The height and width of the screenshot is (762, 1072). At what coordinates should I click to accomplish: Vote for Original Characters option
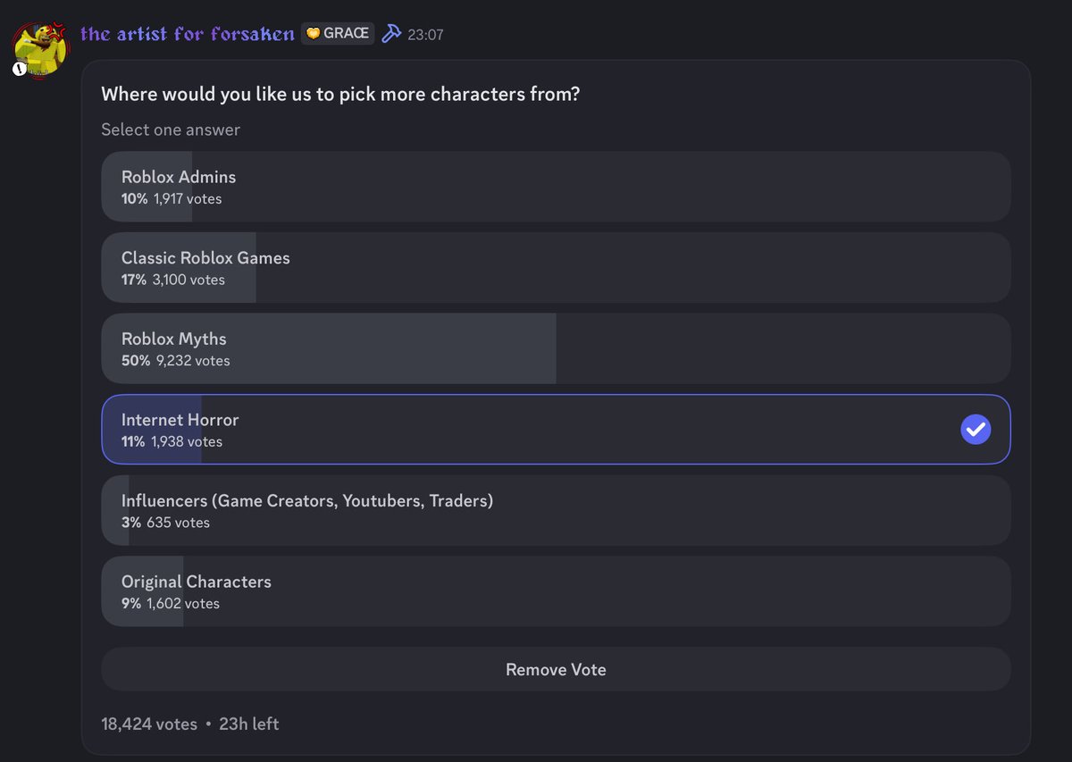pos(556,591)
